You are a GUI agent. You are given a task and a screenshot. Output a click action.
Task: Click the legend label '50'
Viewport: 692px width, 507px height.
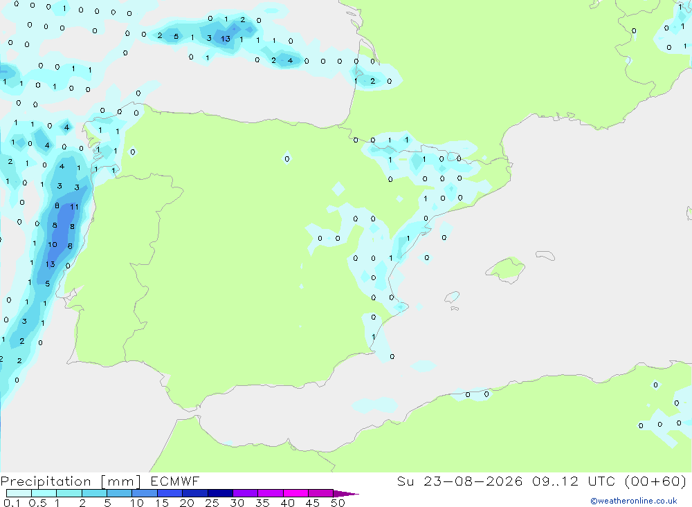tap(338, 503)
